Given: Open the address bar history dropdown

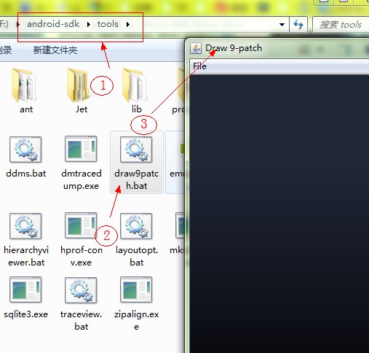Looking at the screenshot, I should [282, 25].
